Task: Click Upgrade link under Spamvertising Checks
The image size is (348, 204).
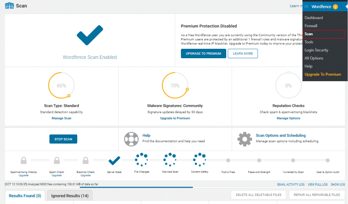Action: (x=23, y=175)
